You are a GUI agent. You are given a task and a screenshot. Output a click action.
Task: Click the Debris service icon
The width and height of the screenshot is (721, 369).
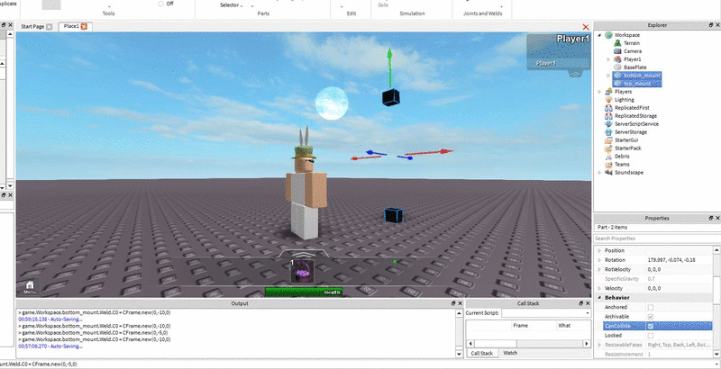tap(609, 157)
